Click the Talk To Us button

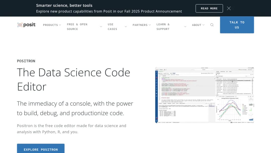[237, 25]
